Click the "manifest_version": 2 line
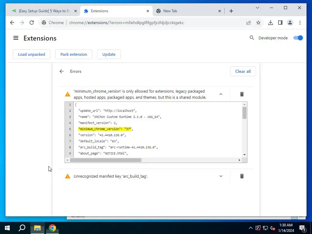Image resolution: width=312 pixels, height=234 pixels. 98,123
